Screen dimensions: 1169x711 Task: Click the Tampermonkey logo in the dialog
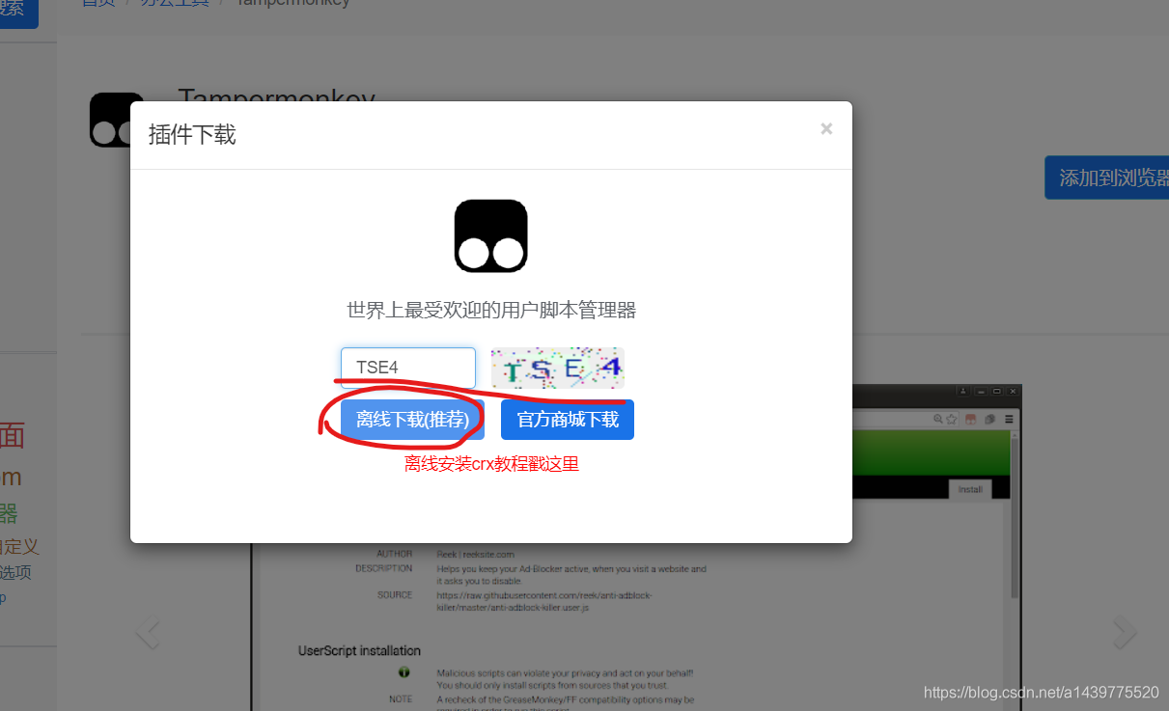tap(491, 236)
